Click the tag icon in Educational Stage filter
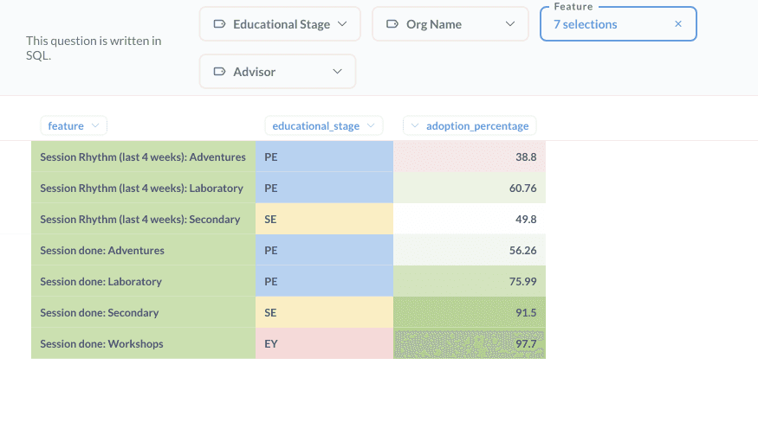 [x=219, y=24]
